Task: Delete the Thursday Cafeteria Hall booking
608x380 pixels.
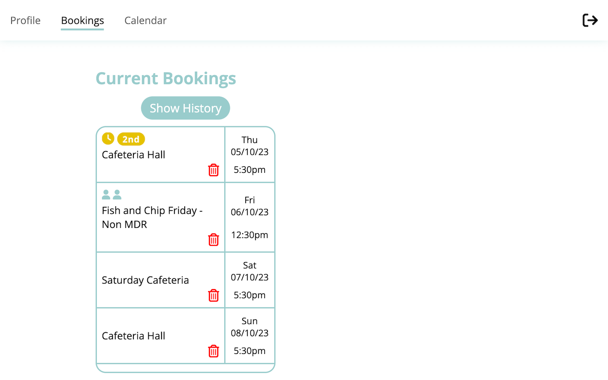Action: 214,170
